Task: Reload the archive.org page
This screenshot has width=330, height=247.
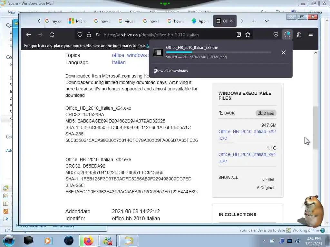Action: tap(52, 35)
